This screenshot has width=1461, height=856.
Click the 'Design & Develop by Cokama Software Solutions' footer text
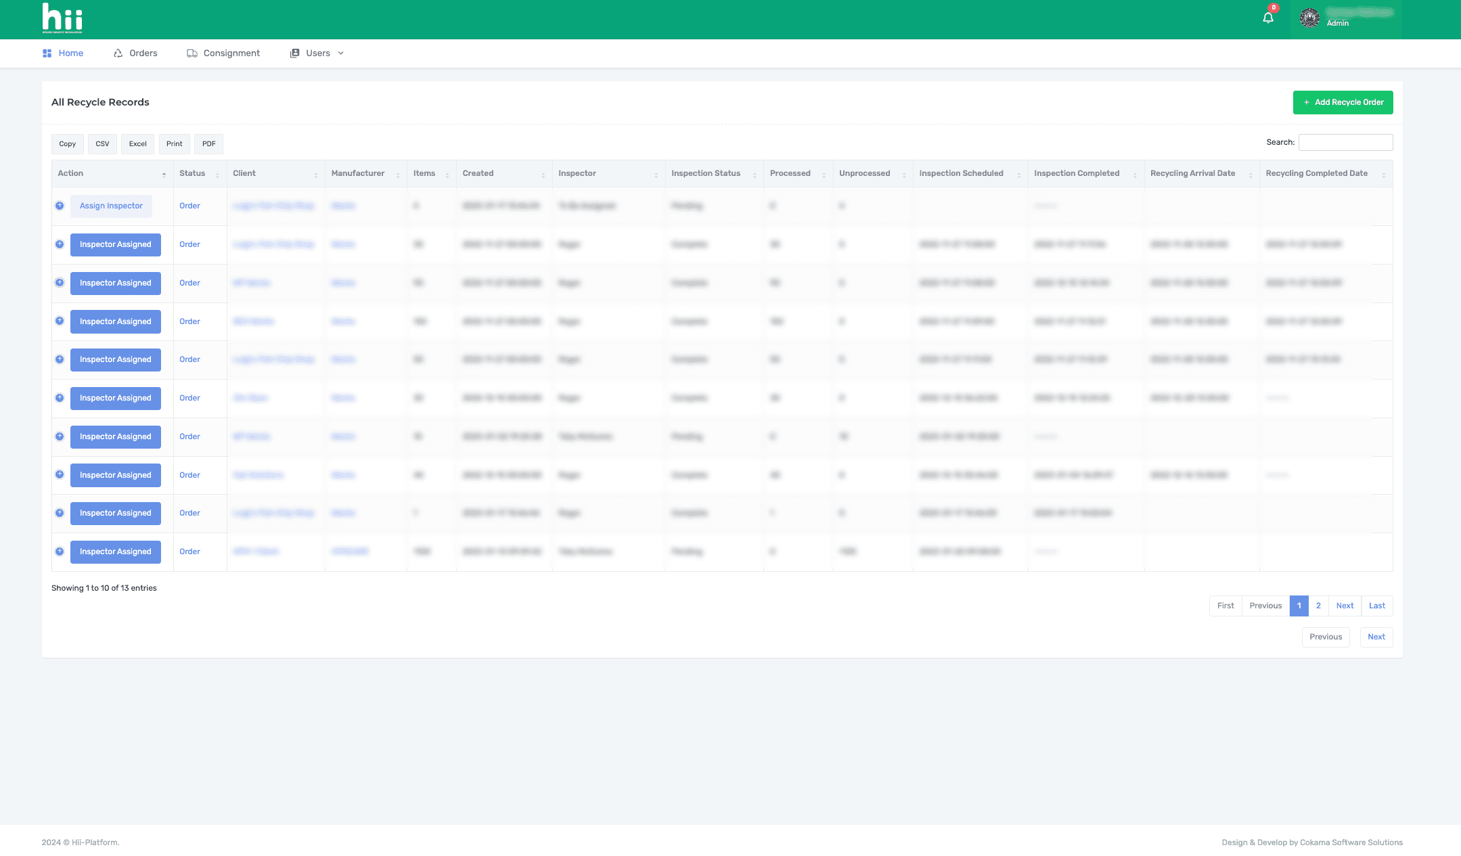pyautogui.click(x=1312, y=842)
